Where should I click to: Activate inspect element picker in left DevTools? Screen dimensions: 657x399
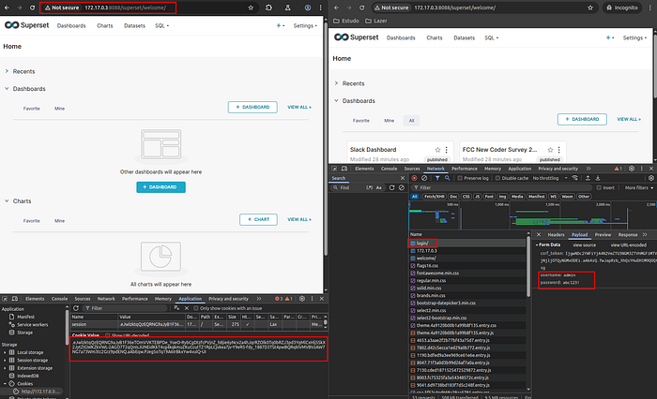click(x=5, y=299)
